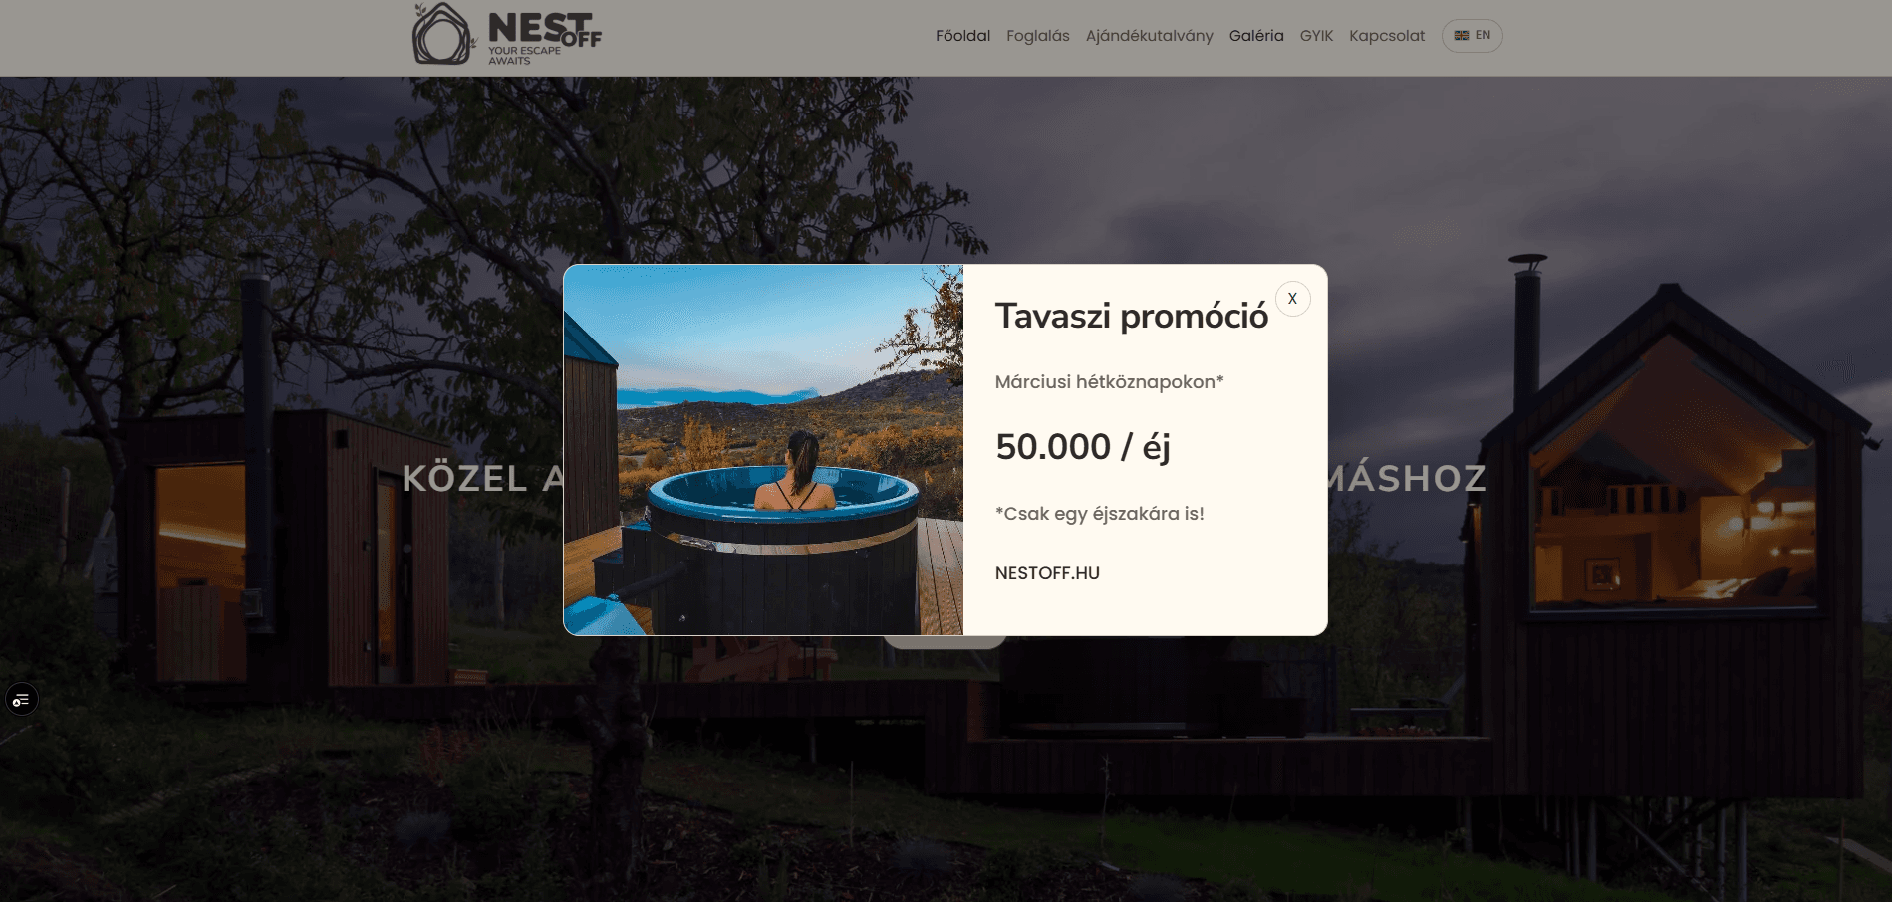Image resolution: width=1892 pixels, height=902 pixels.
Task: Click the UK flag icon
Action: (x=1462, y=36)
